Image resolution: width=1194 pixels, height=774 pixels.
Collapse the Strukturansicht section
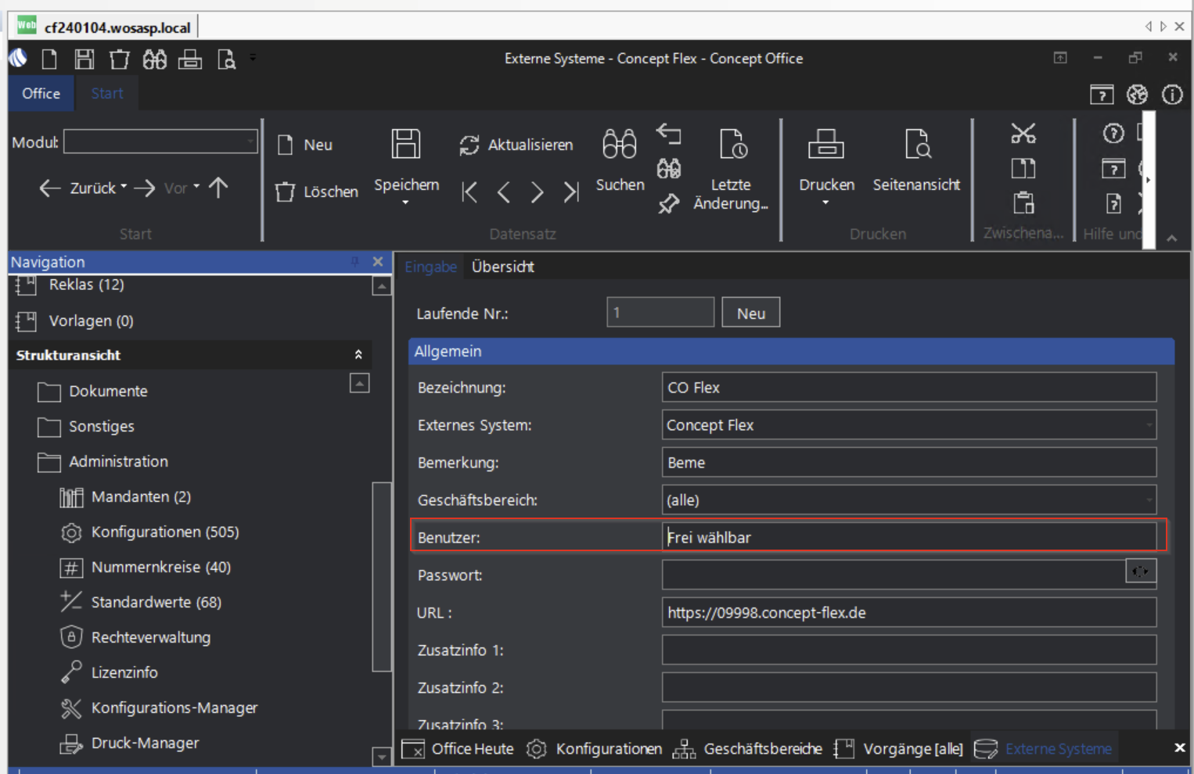(x=358, y=355)
